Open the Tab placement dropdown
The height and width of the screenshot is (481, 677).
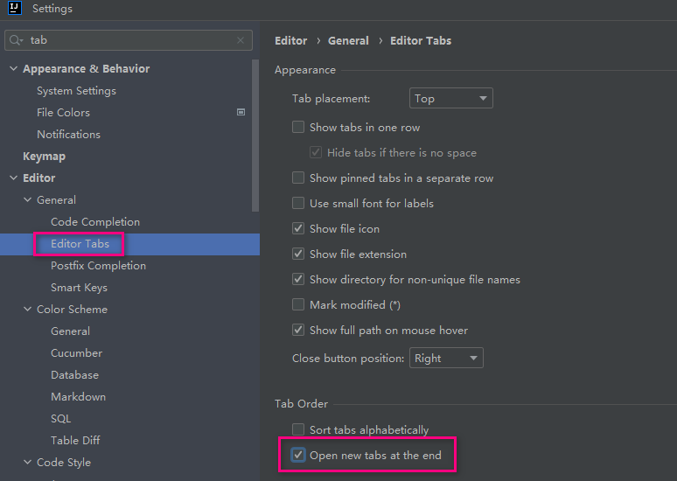coord(450,99)
